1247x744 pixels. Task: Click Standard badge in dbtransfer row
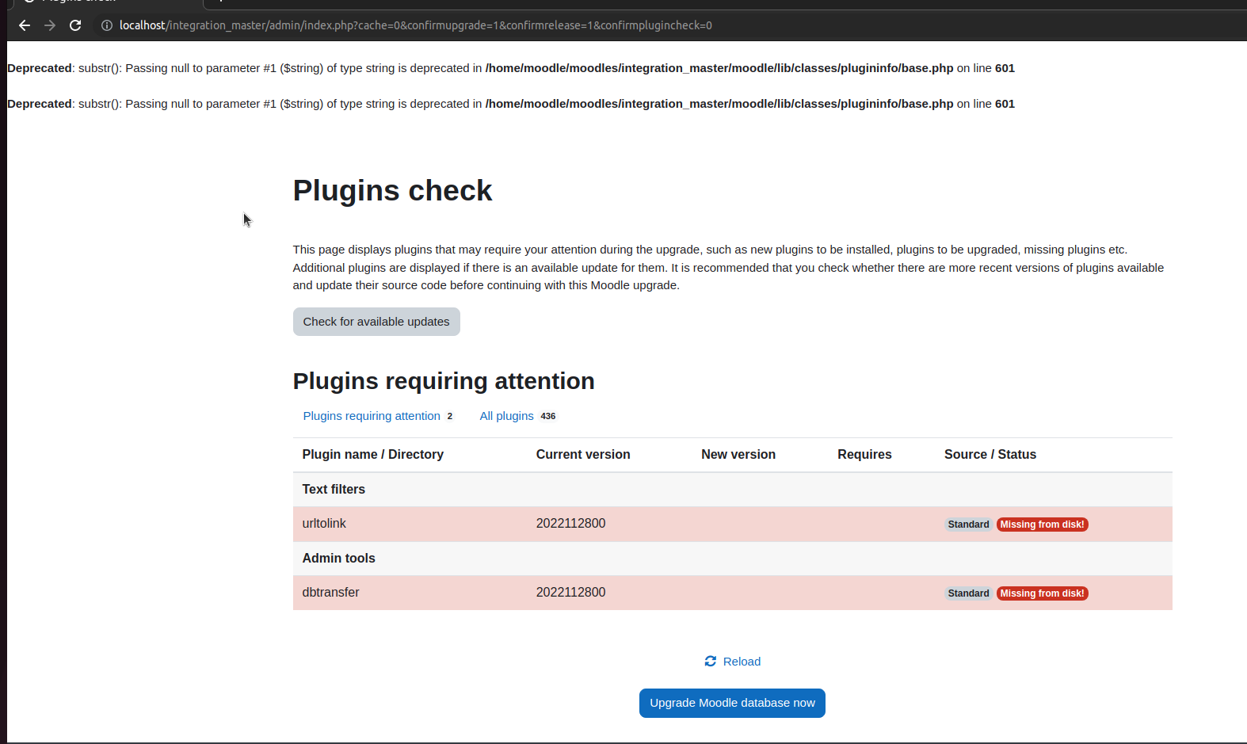click(968, 593)
